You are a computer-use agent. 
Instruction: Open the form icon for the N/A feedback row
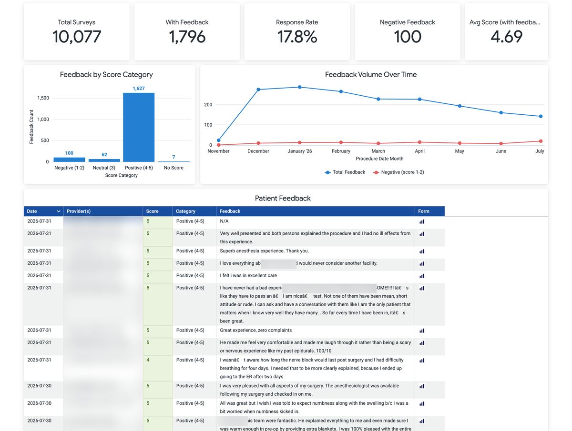coord(422,221)
